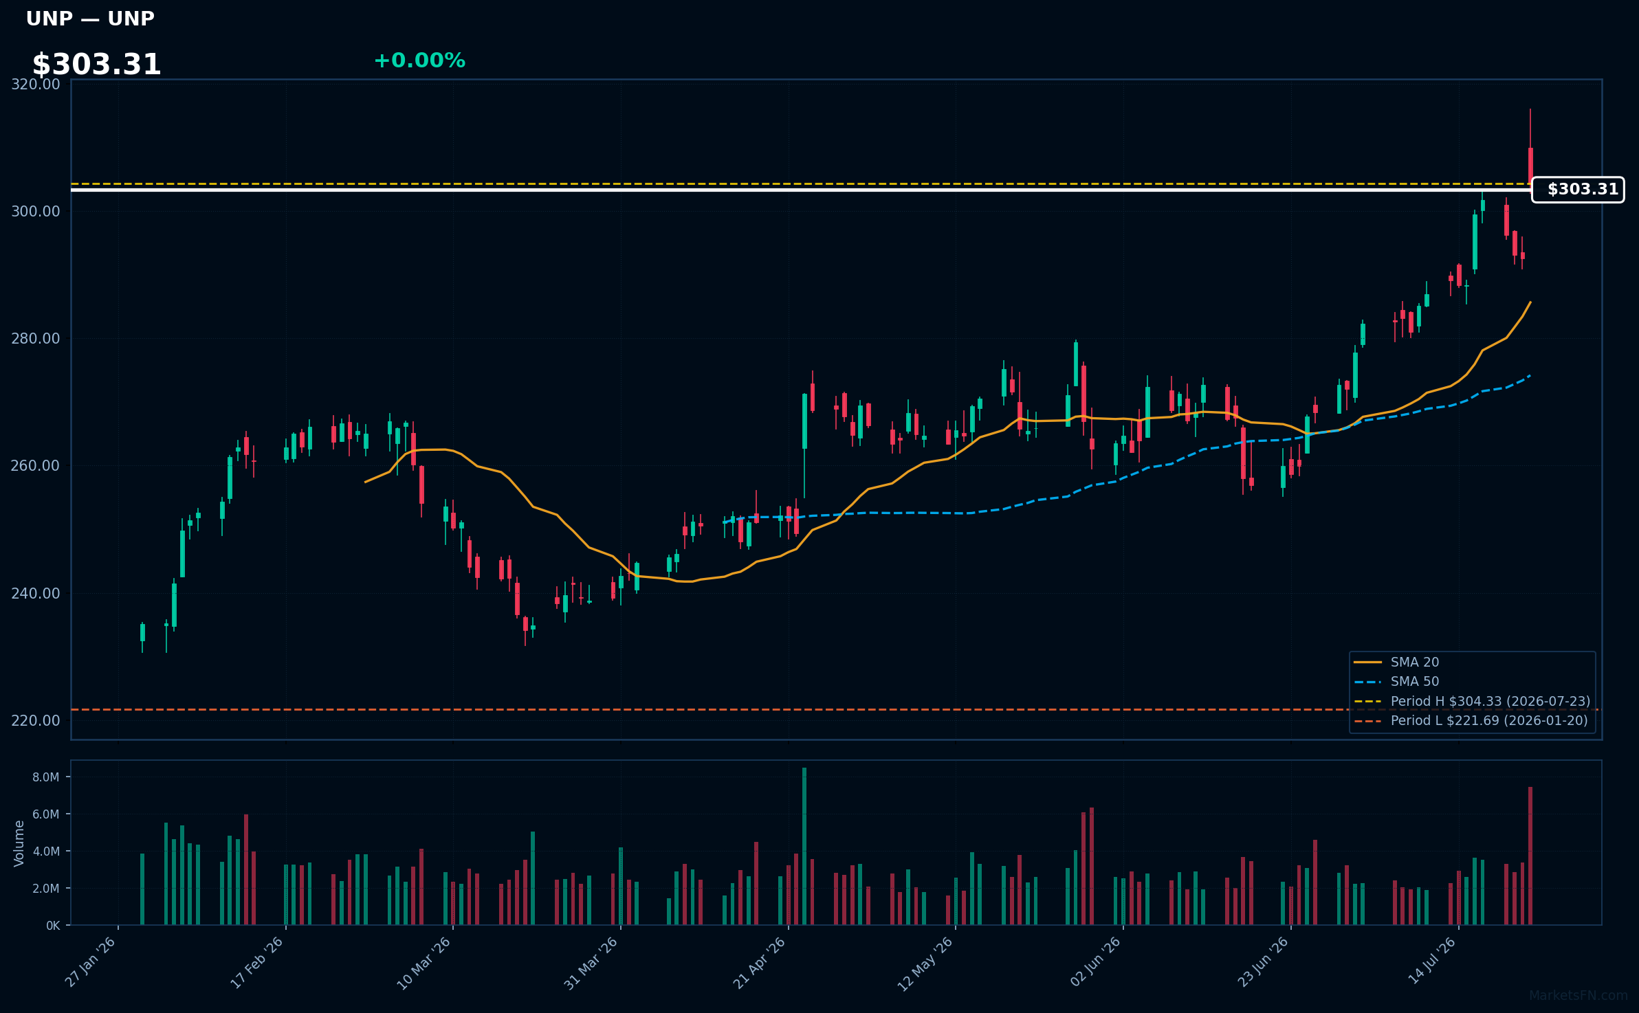Click the large $303.31 price heading
Viewport: 1639px width, 1013px height.
click(96, 65)
